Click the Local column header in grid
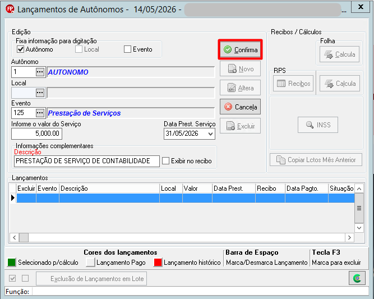374x299 pixels. (171, 188)
